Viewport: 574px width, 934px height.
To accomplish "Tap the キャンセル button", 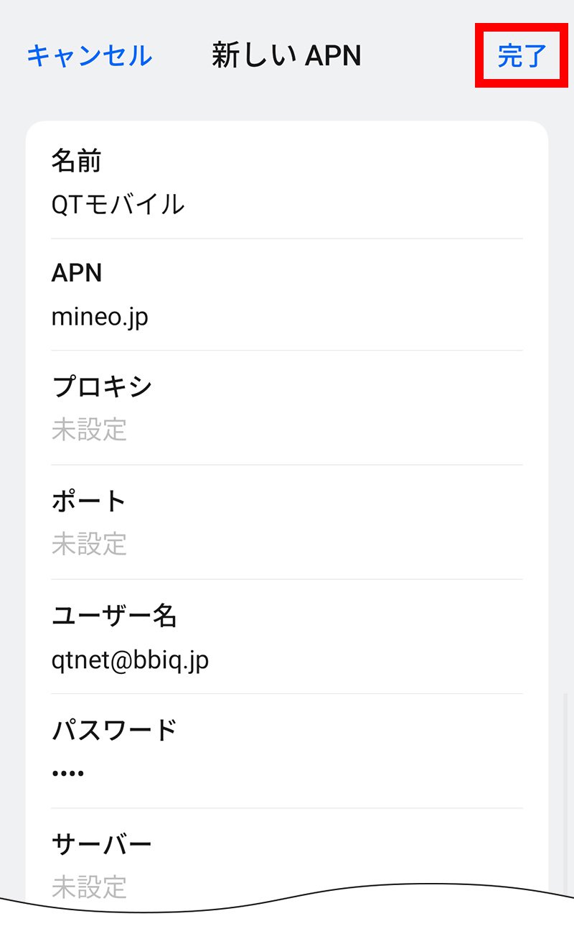I will pyautogui.click(x=89, y=55).
